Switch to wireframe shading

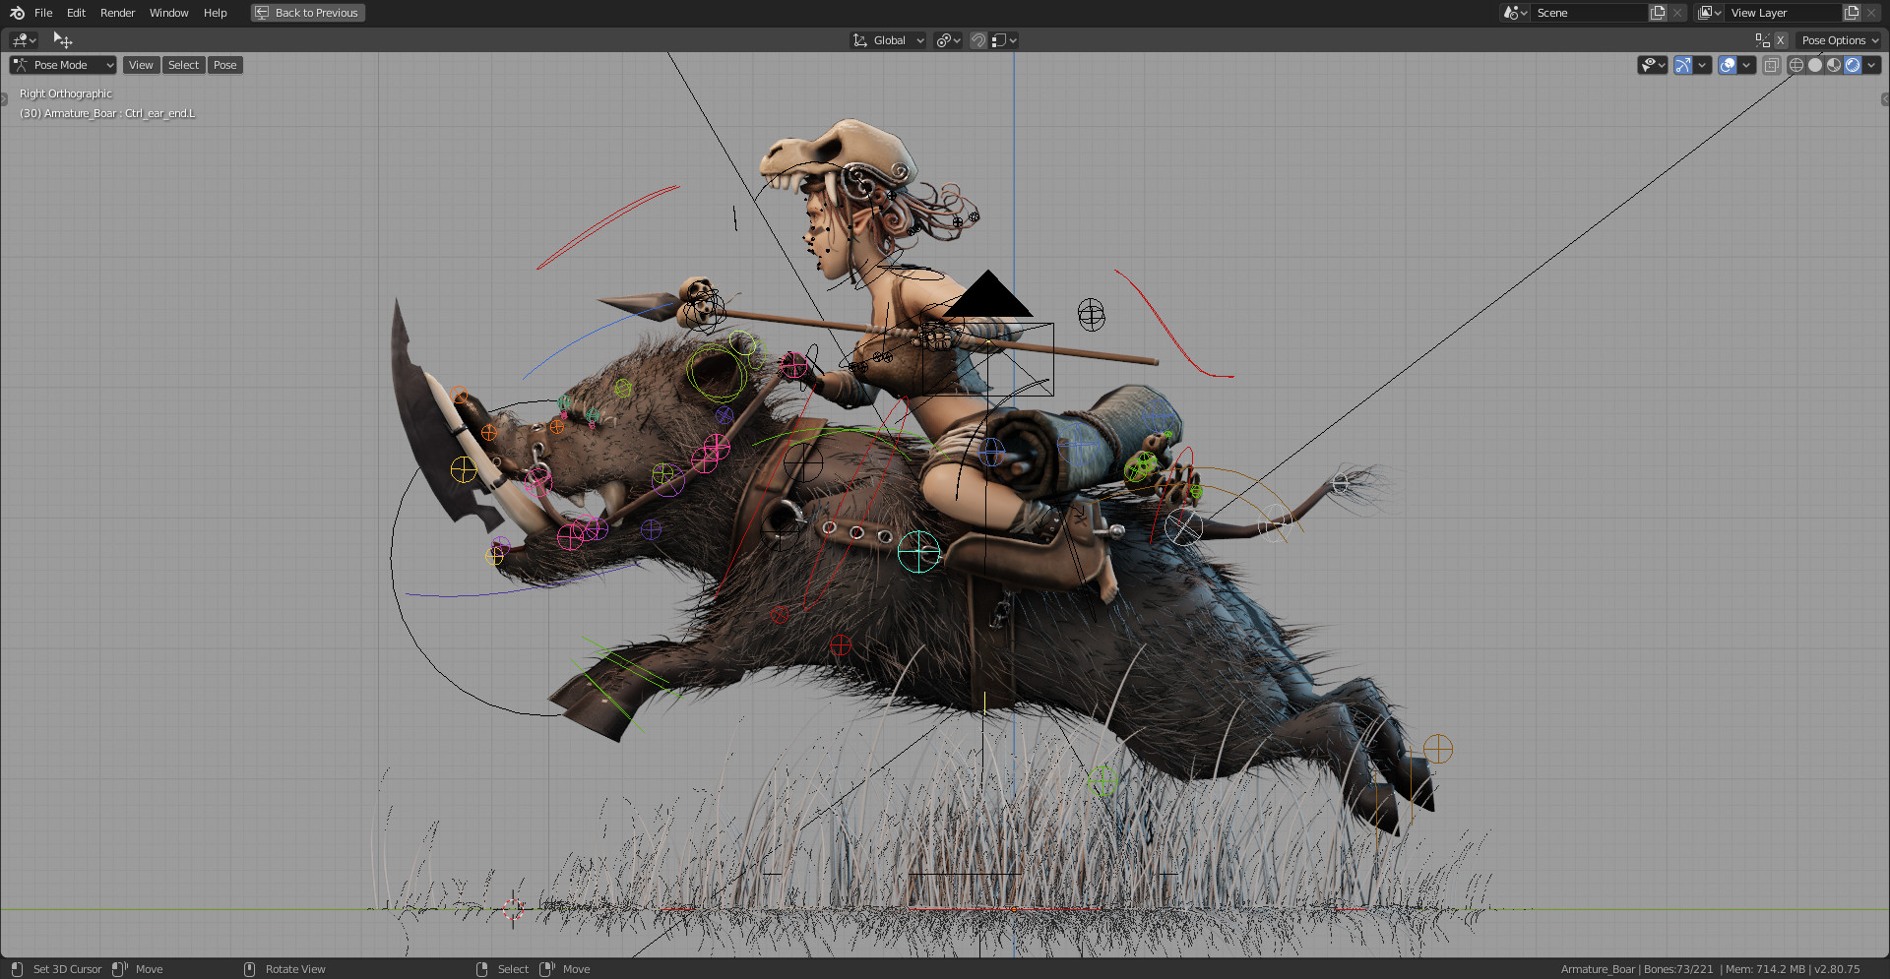(x=1796, y=65)
